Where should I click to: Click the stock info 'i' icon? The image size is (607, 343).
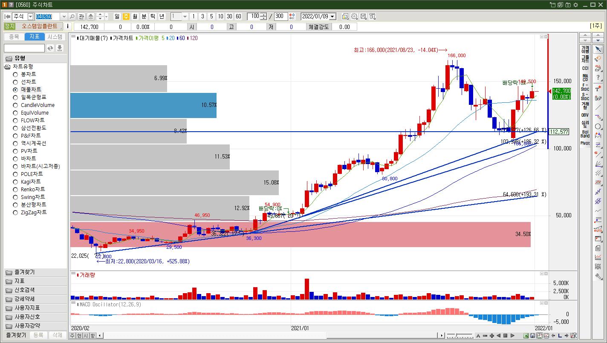point(68,26)
